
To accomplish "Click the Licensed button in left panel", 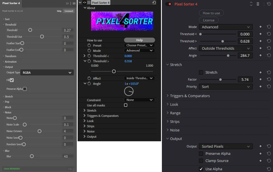I will (x=69, y=11).
